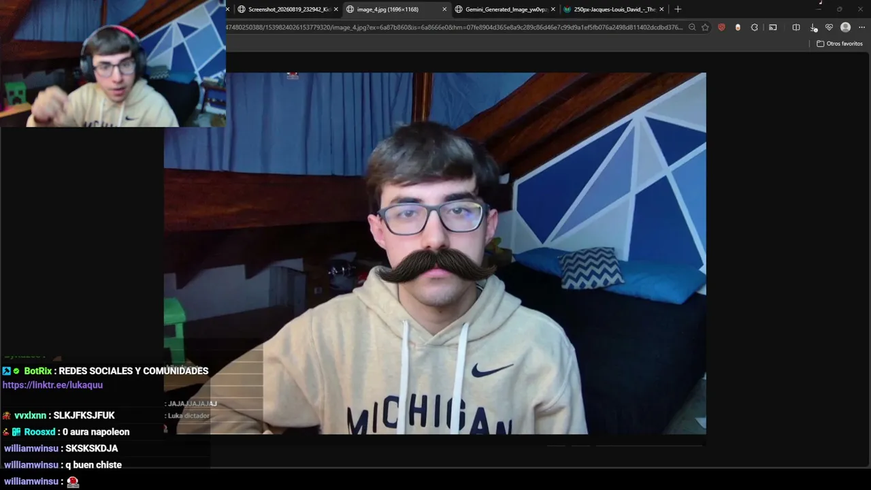Image resolution: width=871 pixels, height=490 pixels.
Task: Close the Screenshot_20260819_232942 tab
Action: point(335,10)
